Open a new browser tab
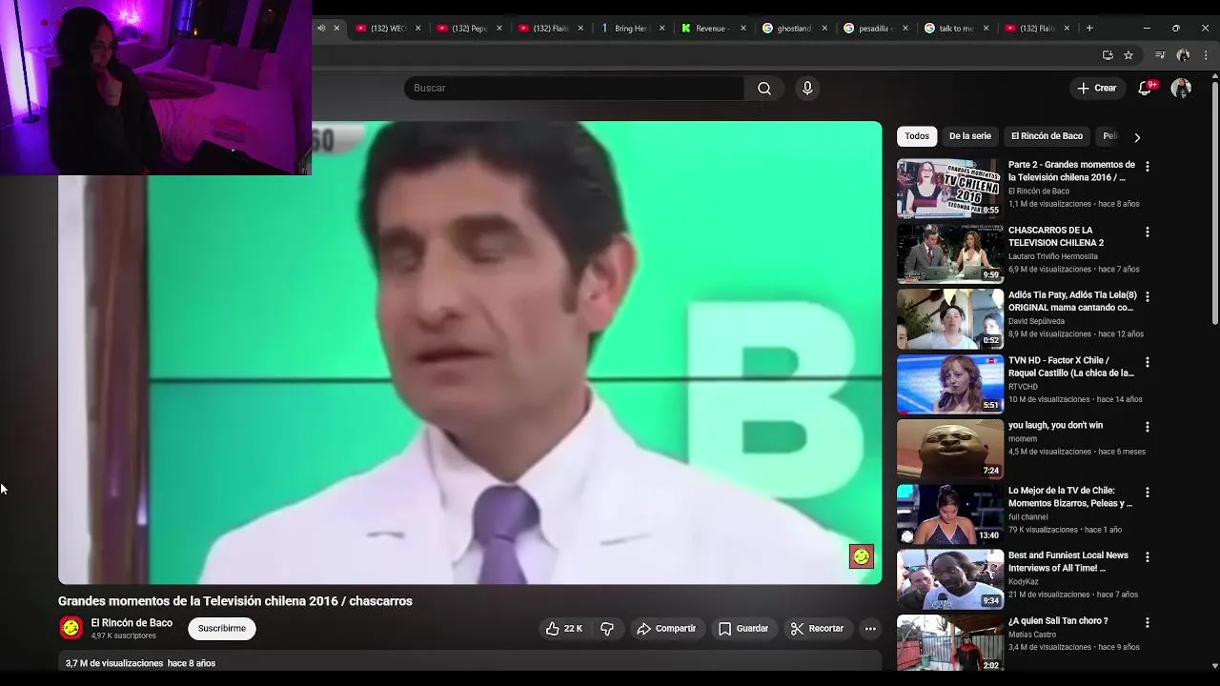 [1089, 28]
